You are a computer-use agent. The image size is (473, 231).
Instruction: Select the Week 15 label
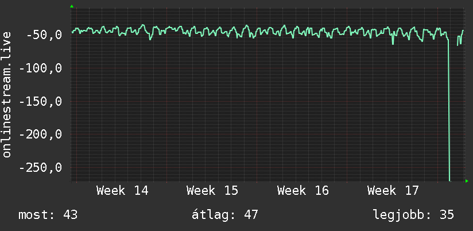point(212,191)
